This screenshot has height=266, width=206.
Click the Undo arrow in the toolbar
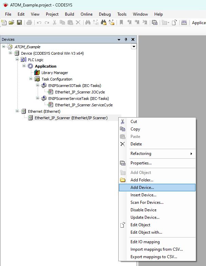click(39, 22)
